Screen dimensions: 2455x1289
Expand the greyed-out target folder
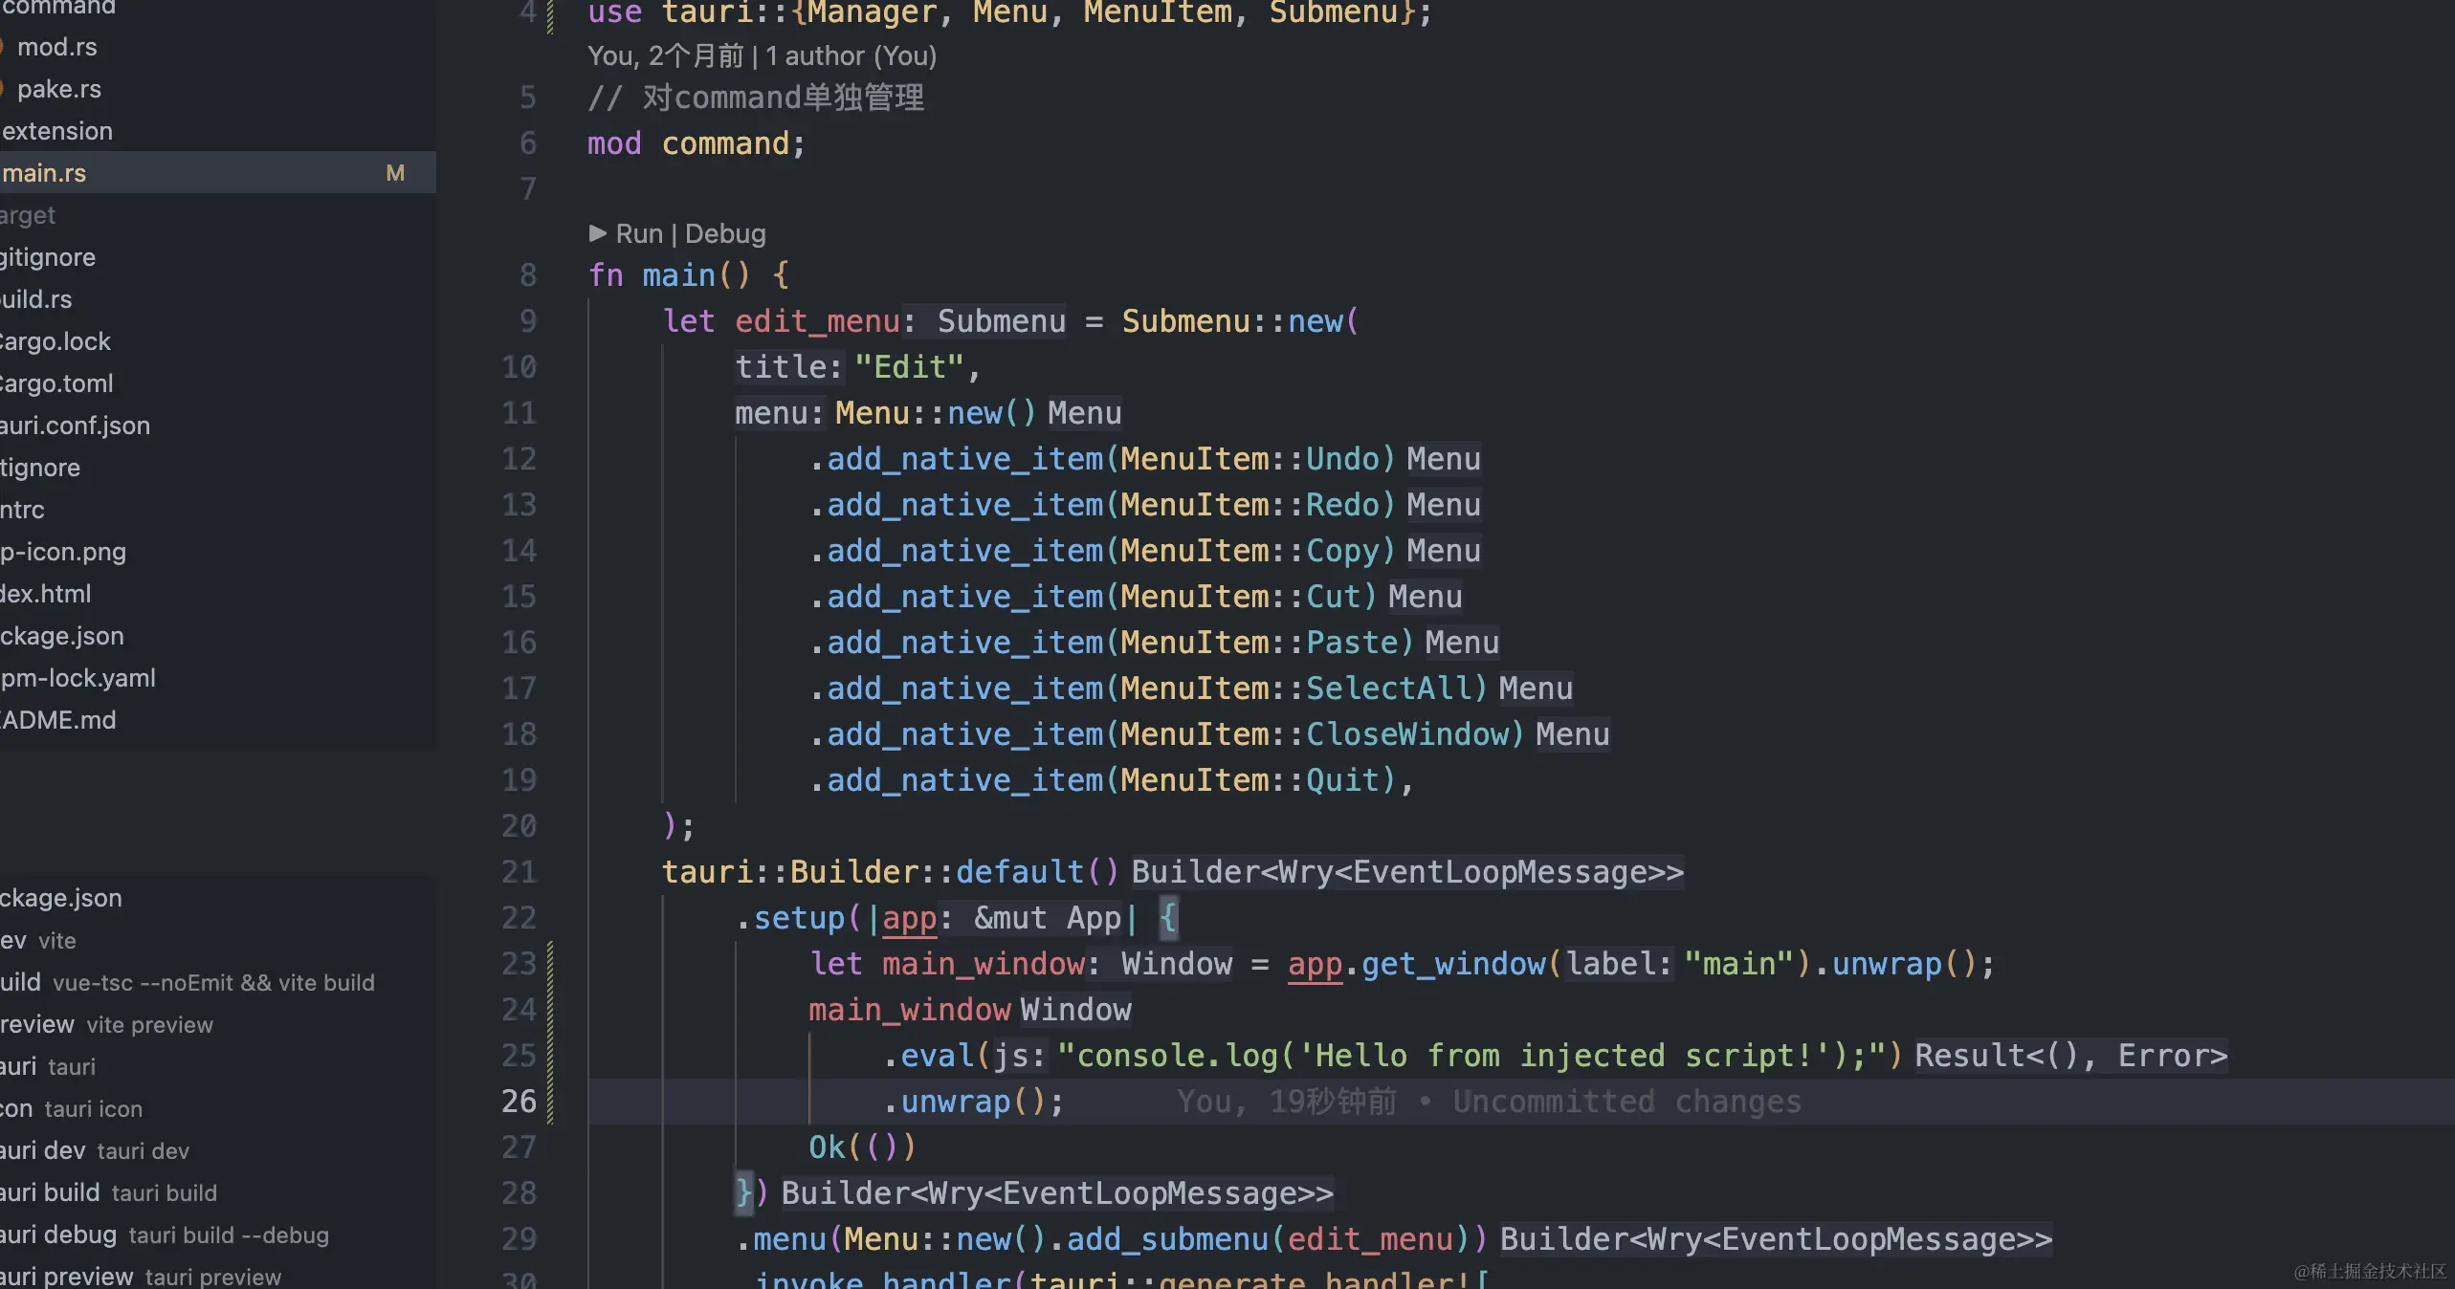tap(29, 215)
